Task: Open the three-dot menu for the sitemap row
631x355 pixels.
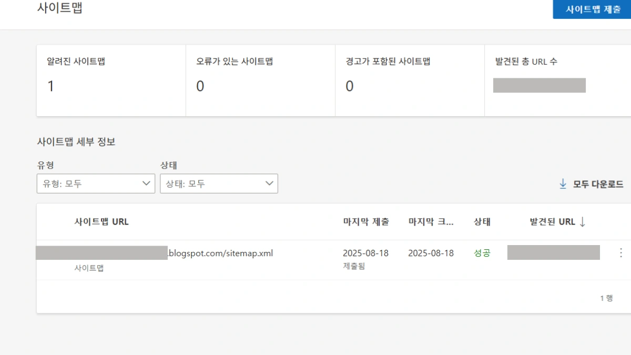Action: 620,253
